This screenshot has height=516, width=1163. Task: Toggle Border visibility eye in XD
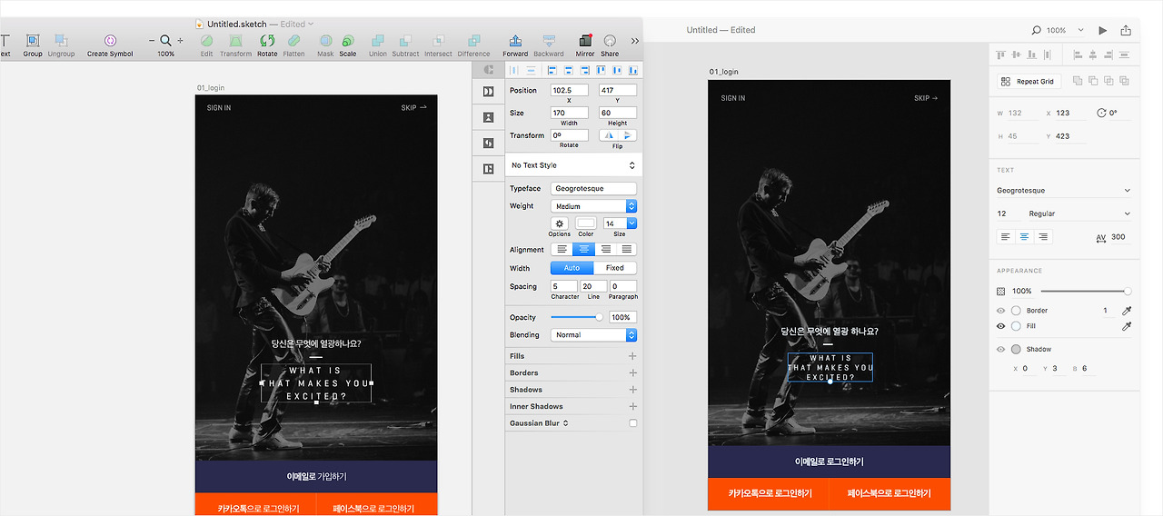pyautogui.click(x=1001, y=311)
